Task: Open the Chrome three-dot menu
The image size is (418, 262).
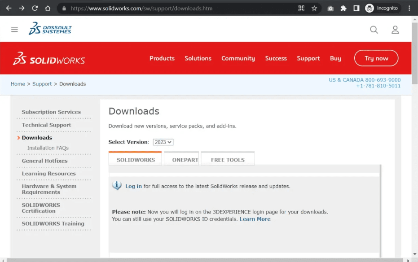Action: tap(409, 8)
